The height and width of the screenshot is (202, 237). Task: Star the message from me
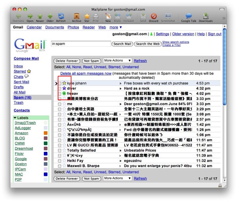click(x=64, y=104)
